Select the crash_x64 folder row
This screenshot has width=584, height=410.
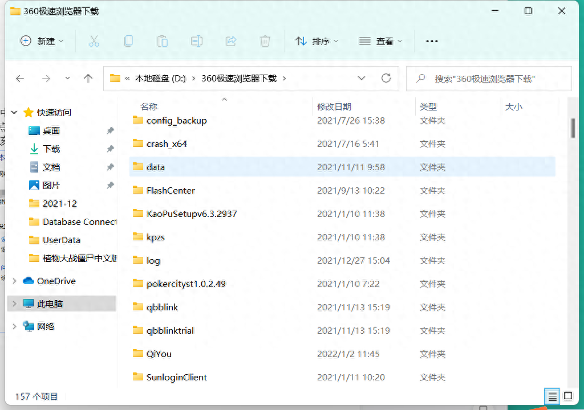pos(342,143)
